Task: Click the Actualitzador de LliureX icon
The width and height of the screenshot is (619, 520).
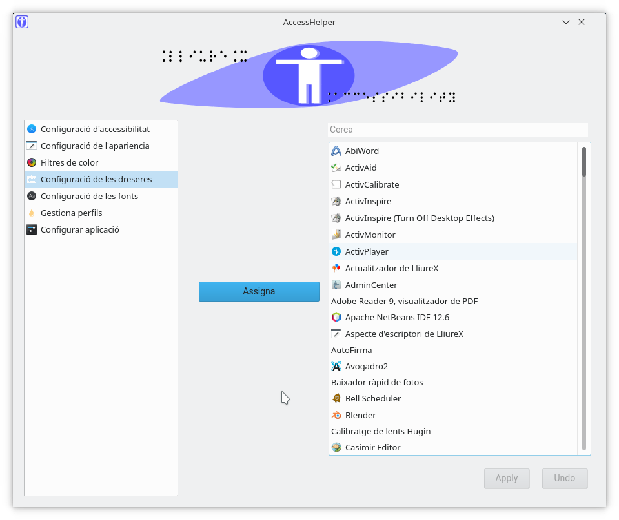Action: [336, 268]
